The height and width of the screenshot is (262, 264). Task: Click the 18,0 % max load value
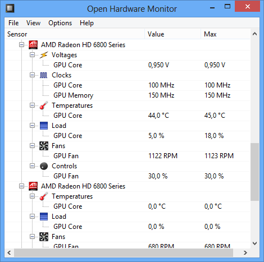coord(214,136)
